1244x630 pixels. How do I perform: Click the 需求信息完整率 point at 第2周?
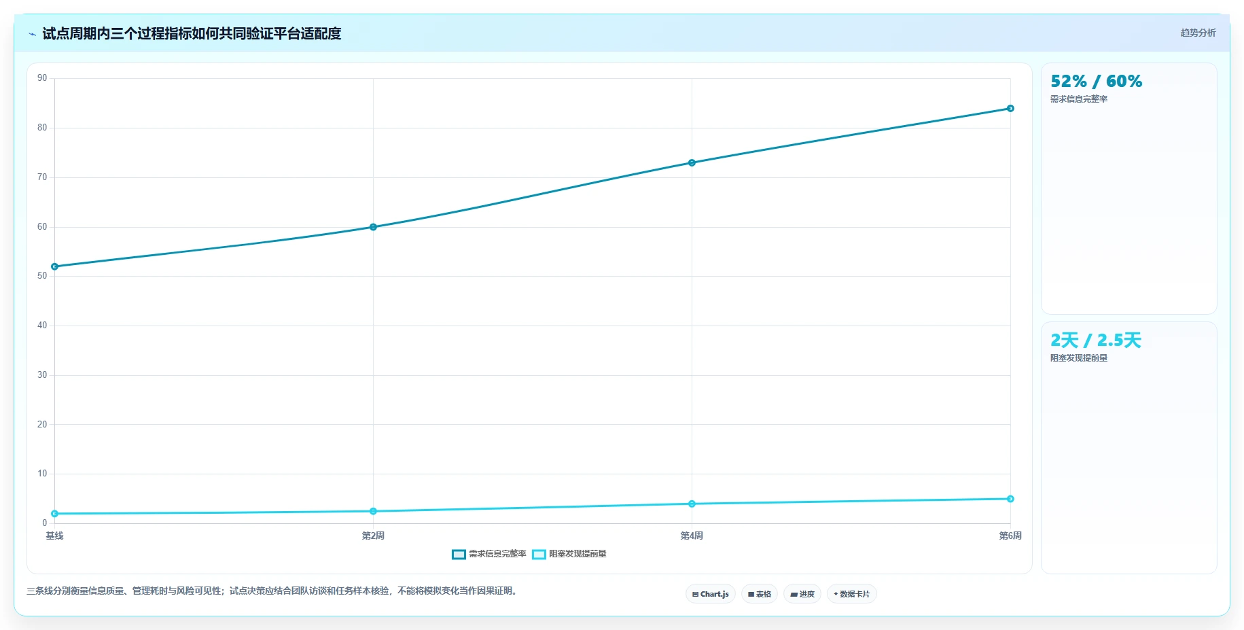pyautogui.click(x=373, y=227)
